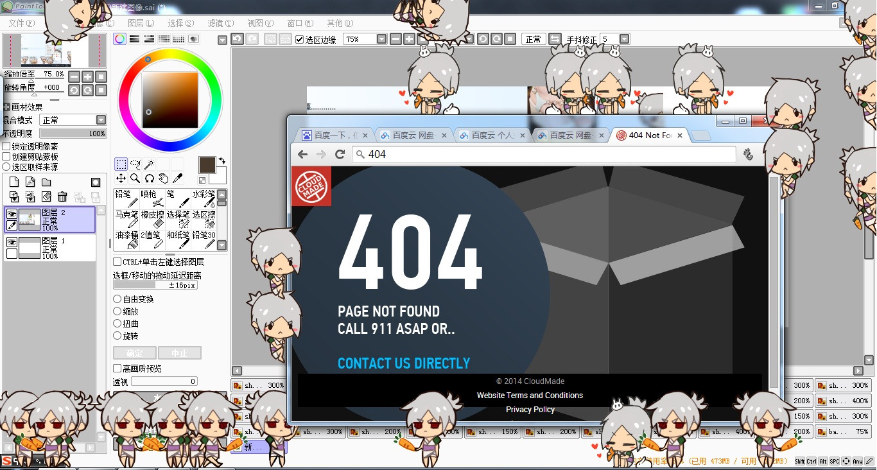Go back in the browser
Viewport: 877px width, 470px height.
[x=302, y=154]
